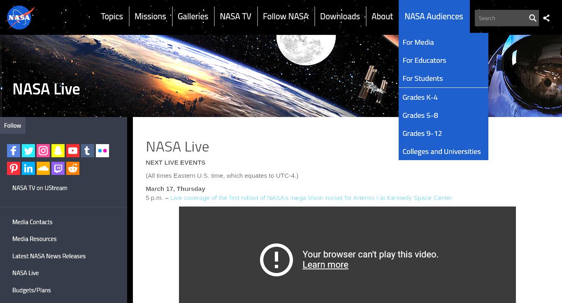562x303 pixels.
Task: Open NASA's Facebook page icon
Action: 14,151
